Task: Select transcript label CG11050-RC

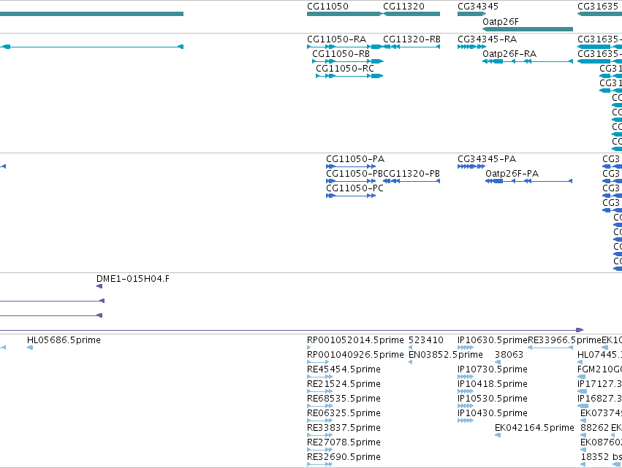Action: pyautogui.click(x=345, y=69)
